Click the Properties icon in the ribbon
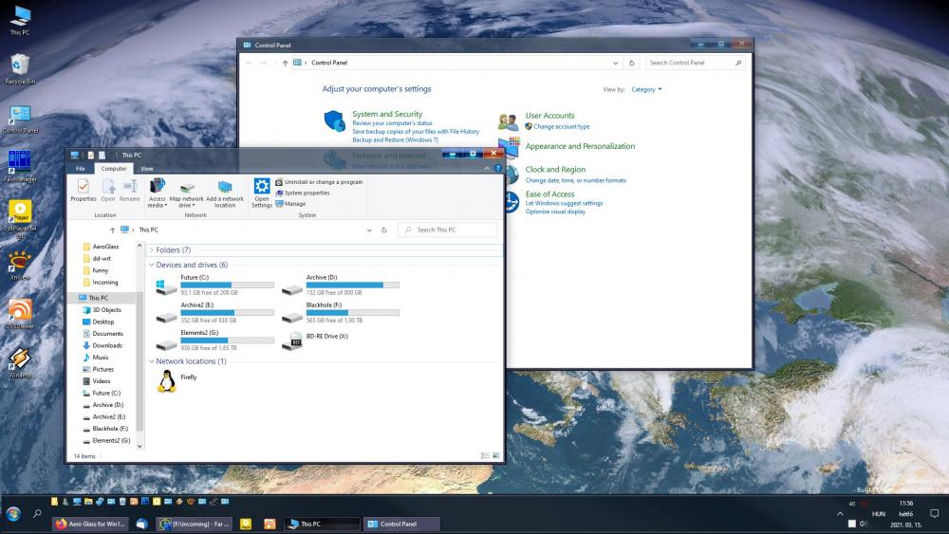Screen dimensions: 949x534 (84, 188)
